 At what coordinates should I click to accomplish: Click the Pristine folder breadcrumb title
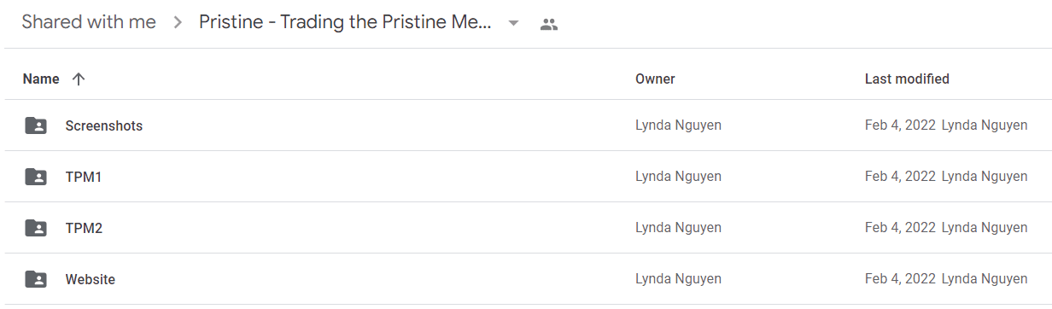click(x=345, y=22)
